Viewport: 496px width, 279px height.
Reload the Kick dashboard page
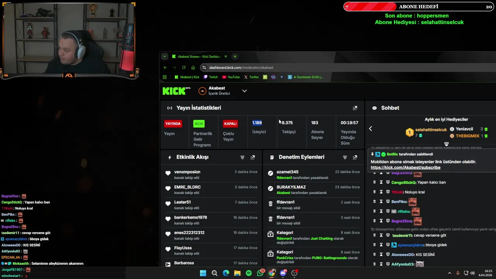click(x=184, y=67)
